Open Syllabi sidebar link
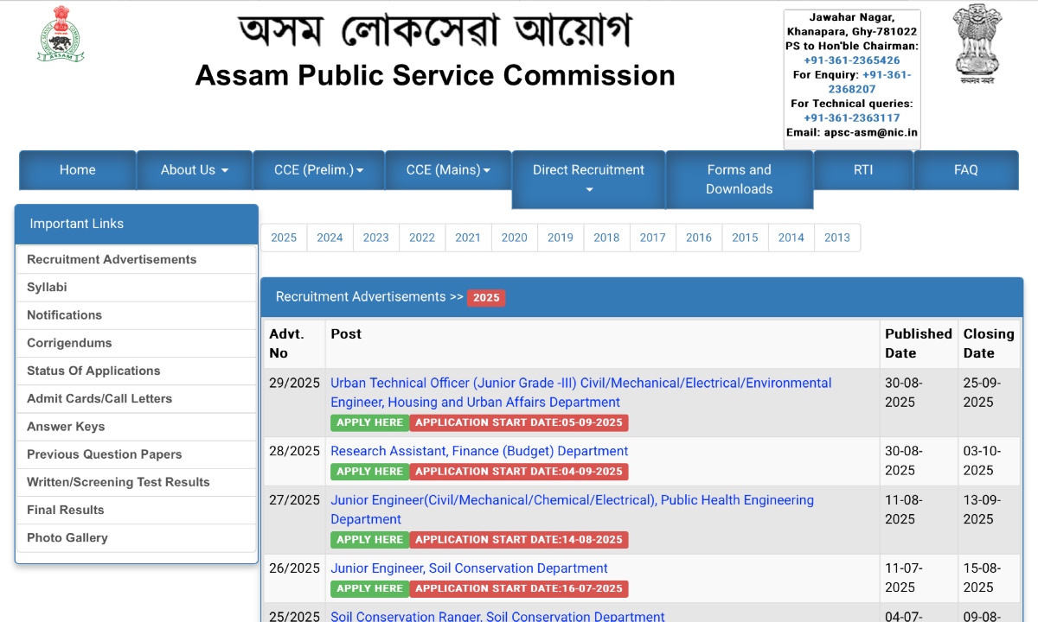The image size is (1038, 622). [x=137, y=287]
